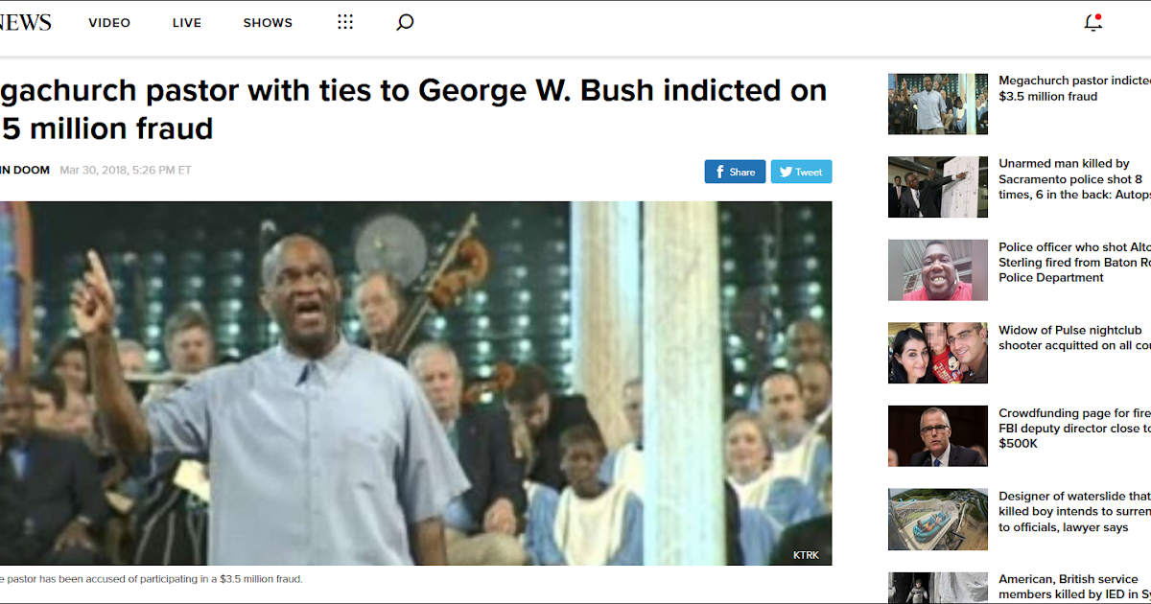This screenshot has width=1151, height=604.
Task: Open the search magnifier icon
Action: pyautogui.click(x=405, y=22)
